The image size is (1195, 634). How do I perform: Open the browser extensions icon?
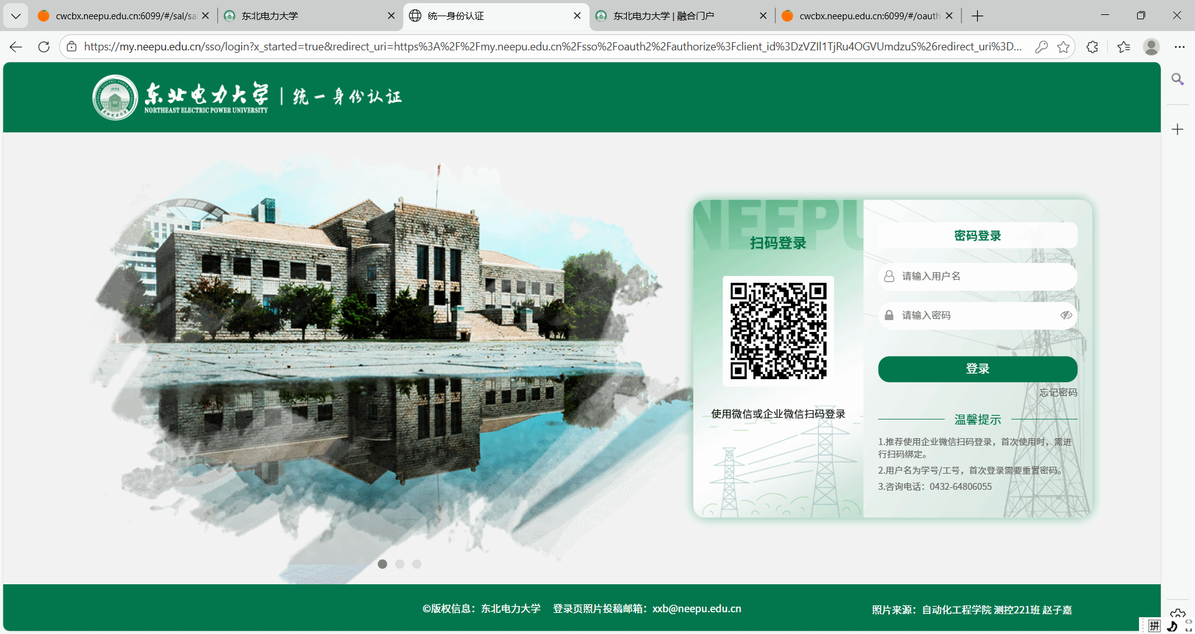tap(1092, 47)
